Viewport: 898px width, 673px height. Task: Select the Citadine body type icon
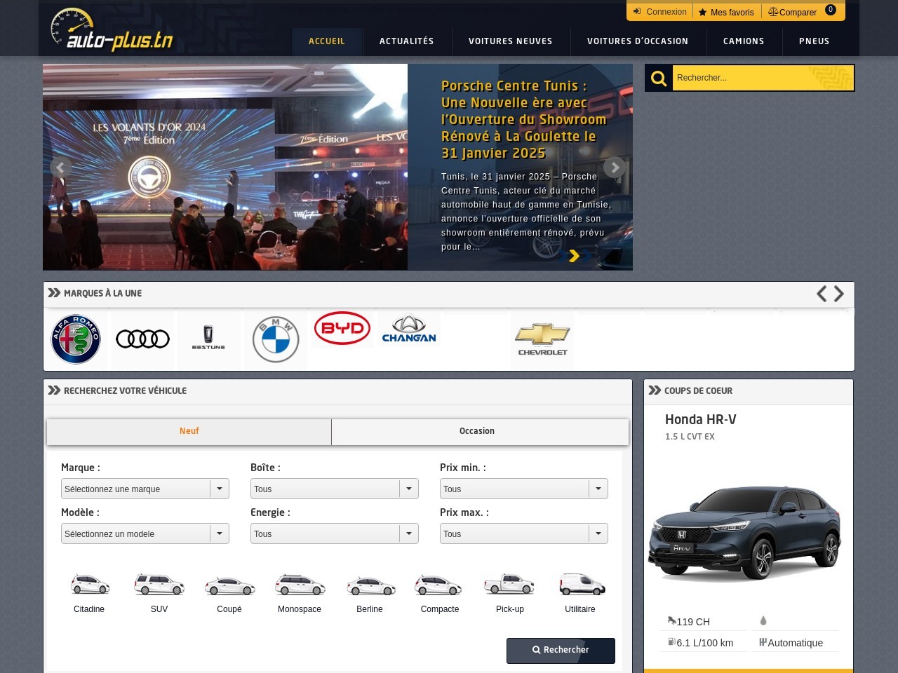[90, 584]
